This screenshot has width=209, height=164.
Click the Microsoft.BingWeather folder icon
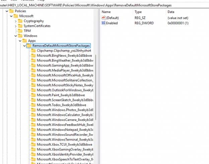click(x=33, y=61)
